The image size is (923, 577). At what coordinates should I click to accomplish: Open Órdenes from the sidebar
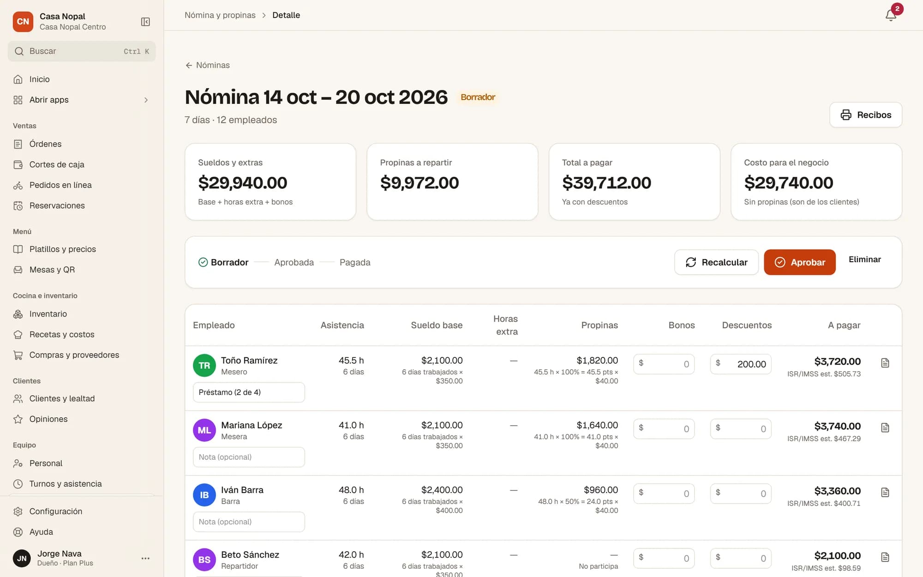point(82,144)
